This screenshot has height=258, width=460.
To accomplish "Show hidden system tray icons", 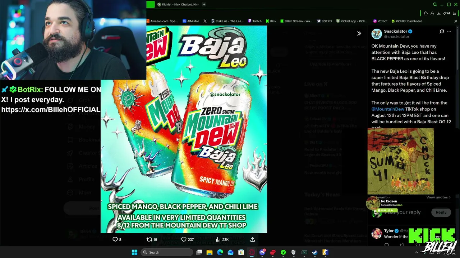I will (417, 252).
